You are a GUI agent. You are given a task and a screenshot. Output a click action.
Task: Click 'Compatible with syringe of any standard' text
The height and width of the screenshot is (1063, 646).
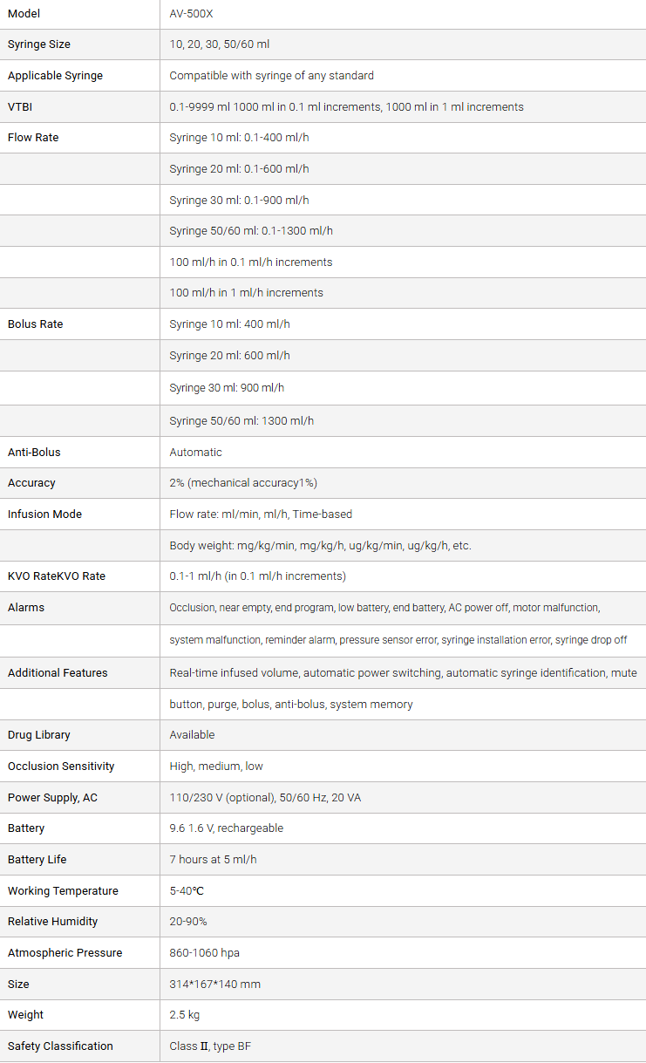pos(271,76)
